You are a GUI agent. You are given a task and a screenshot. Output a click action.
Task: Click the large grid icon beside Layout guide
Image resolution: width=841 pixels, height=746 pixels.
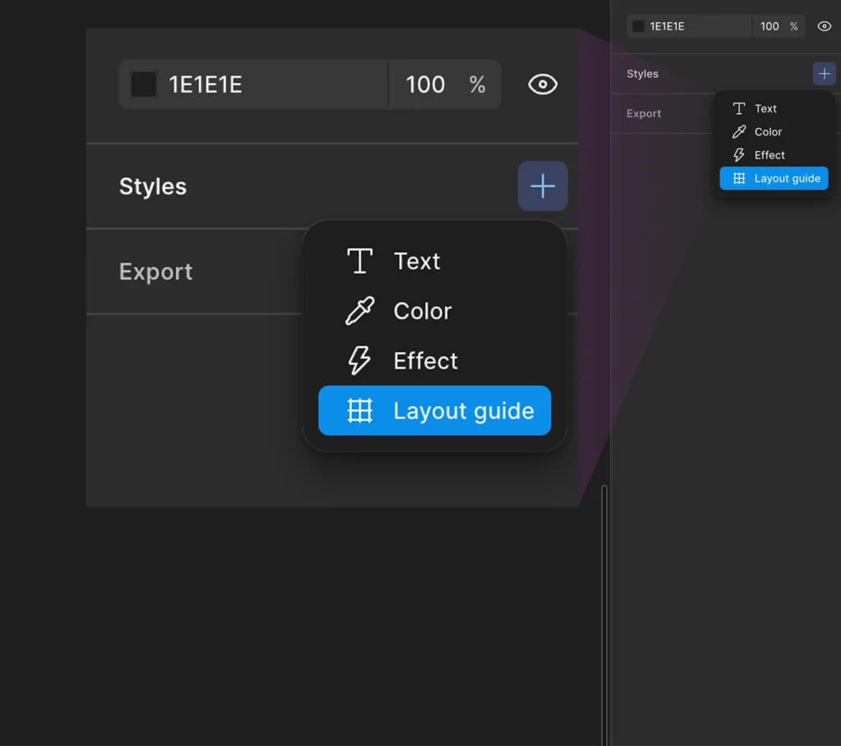tap(360, 410)
